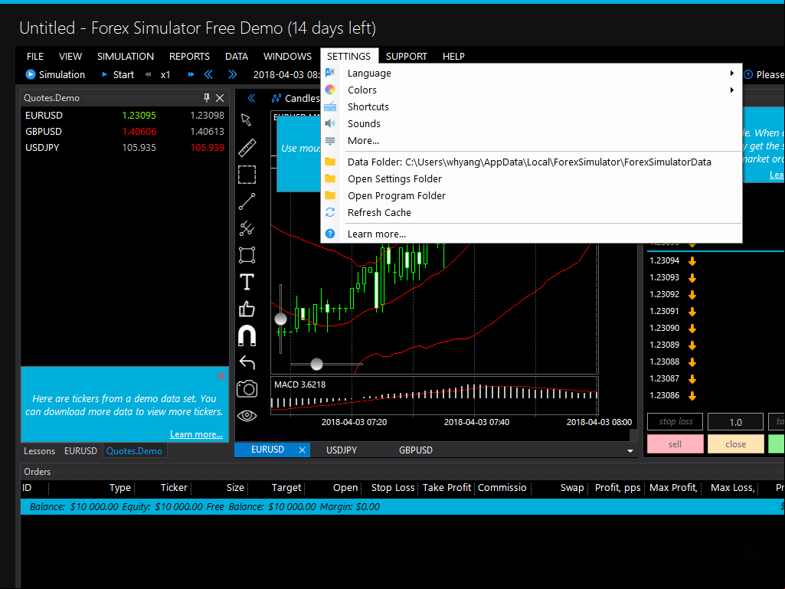Screen dimensions: 785x589
Task: Open Sounds settings
Action: [532, 124]
